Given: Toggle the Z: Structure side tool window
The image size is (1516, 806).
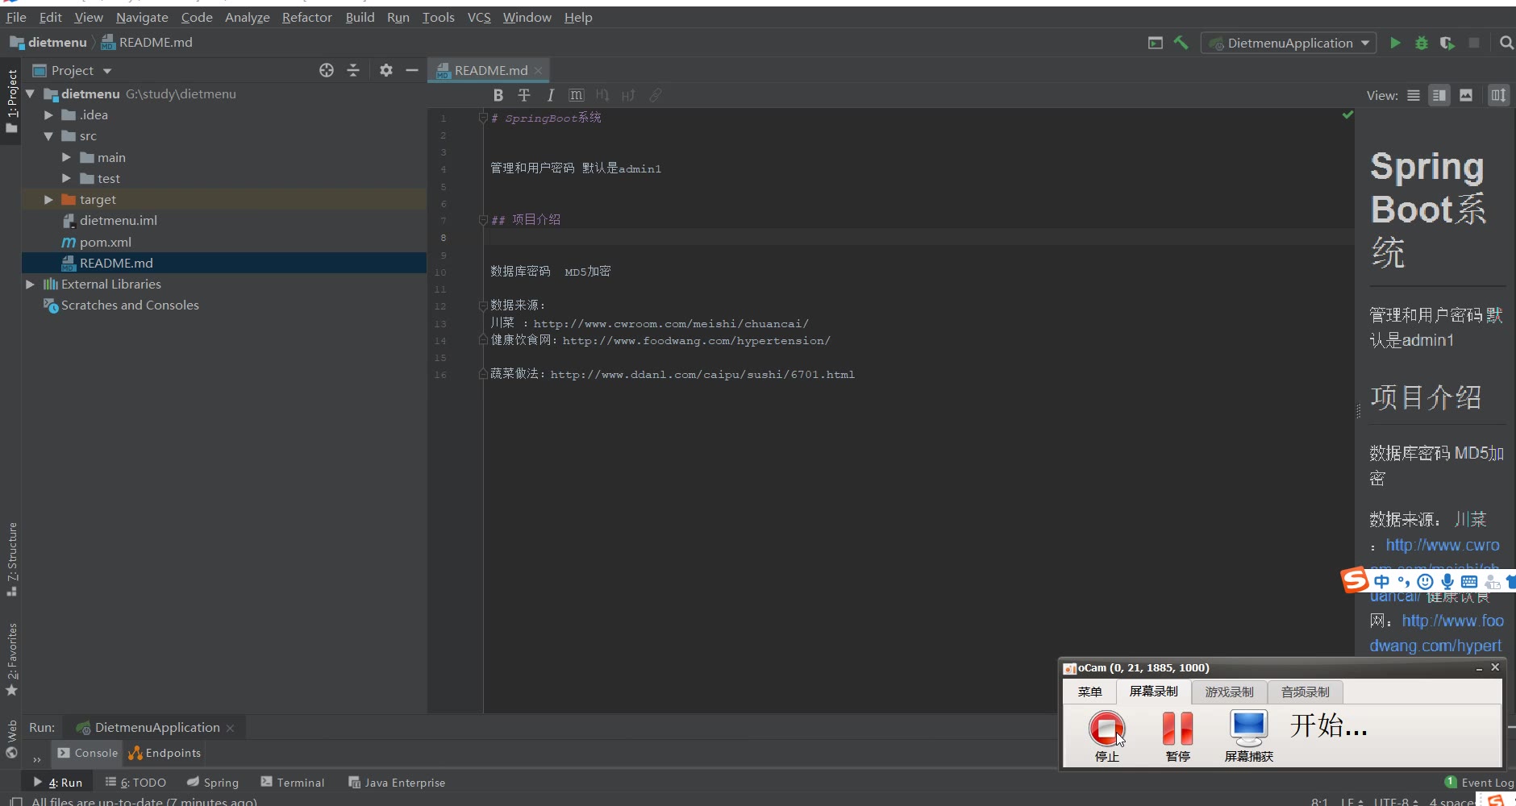Looking at the screenshot, I should tap(11, 559).
